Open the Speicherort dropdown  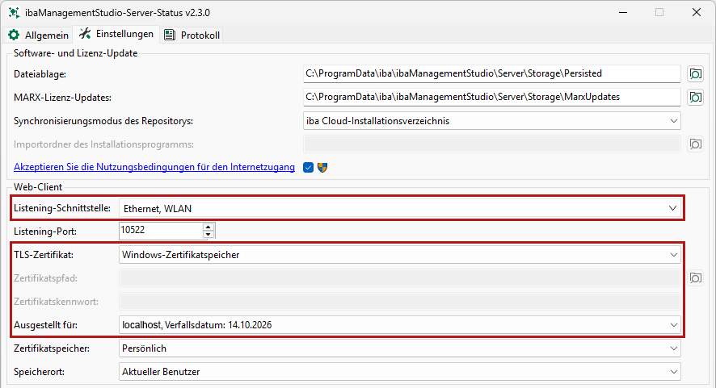click(399, 372)
